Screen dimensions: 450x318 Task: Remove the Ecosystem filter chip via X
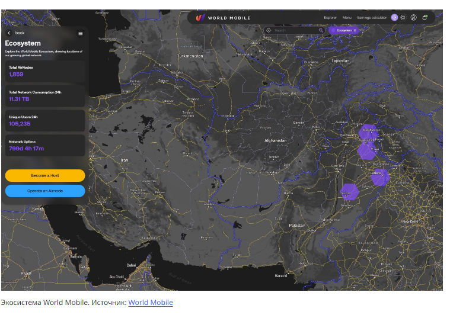[355, 30]
